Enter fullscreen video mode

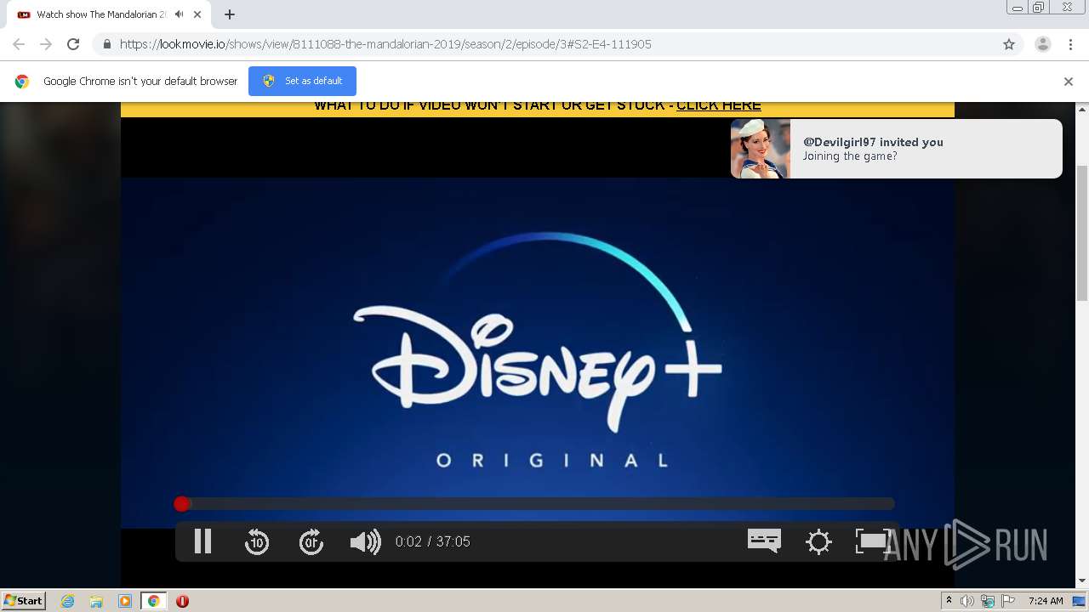871,541
